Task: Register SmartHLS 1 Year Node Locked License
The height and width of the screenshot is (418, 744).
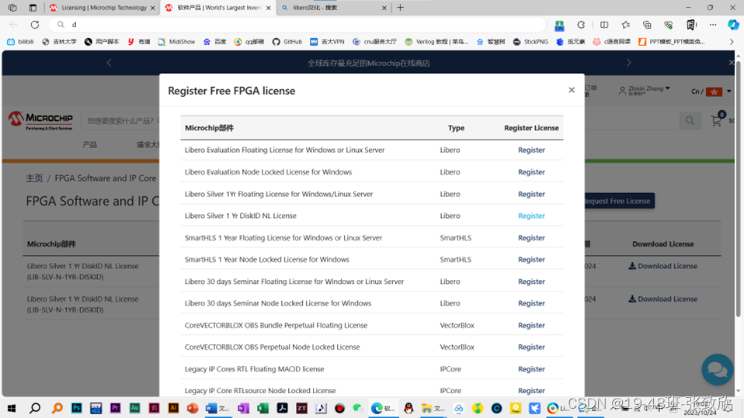Action: tap(531, 259)
